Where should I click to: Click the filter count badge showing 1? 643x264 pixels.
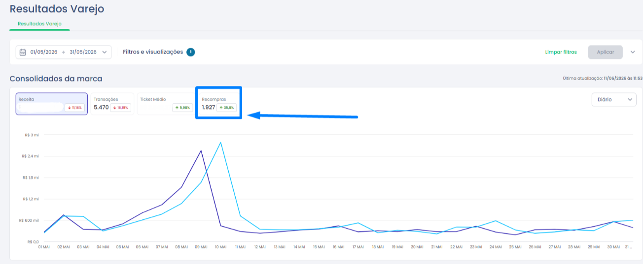(x=190, y=52)
